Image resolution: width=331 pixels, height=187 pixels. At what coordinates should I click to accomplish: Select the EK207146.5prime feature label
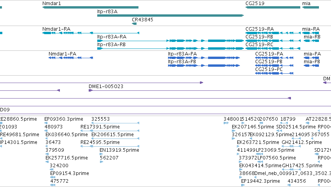click(253, 127)
